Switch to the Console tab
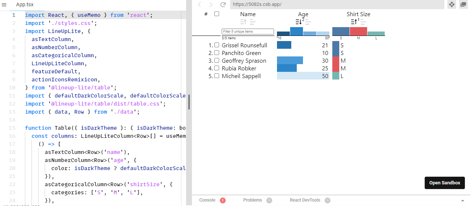This screenshot has height=210, width=473. [207, 200]
